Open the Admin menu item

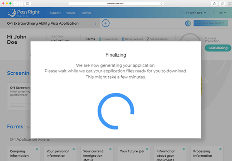coord(86,13)
